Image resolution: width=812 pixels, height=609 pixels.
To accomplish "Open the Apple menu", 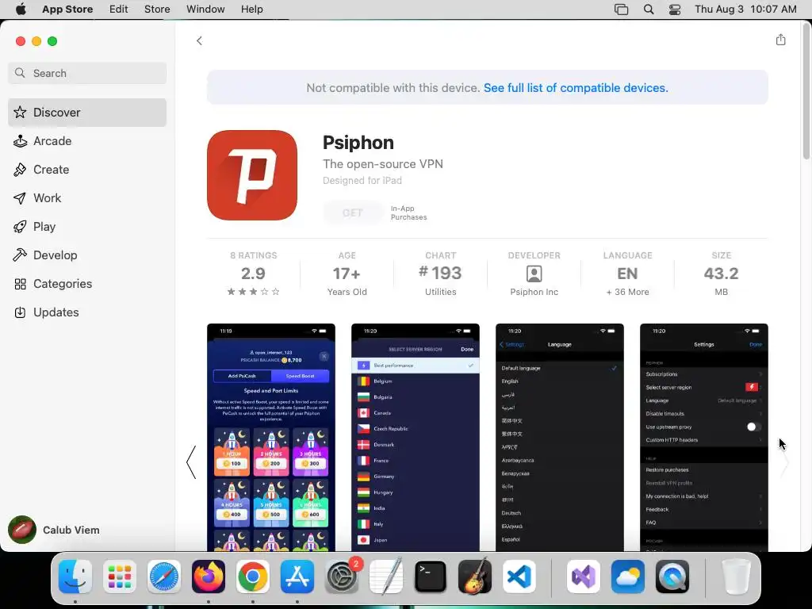I will pyautogui.click(x=21, y=10).
